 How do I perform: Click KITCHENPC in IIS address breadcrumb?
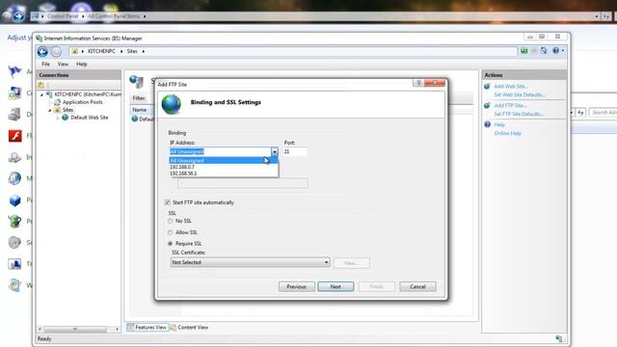click(x=101, y=51)
